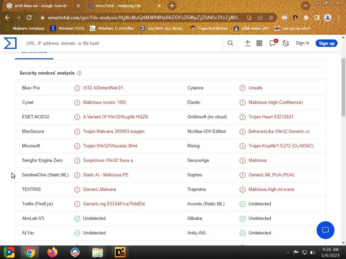Viewport: 346px width, 259px height.
Task: Toggle dark mode moon icon
Action: click(286, 43)
